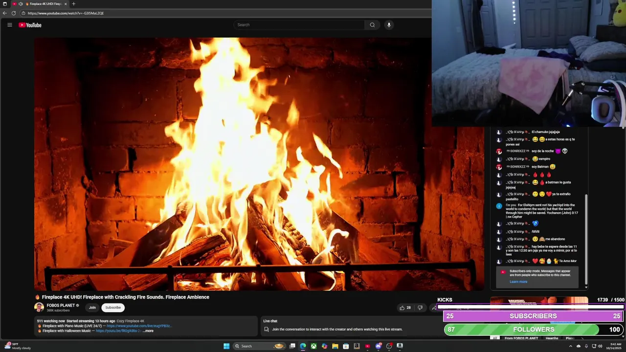
Task: Expand the description with ...more
Action: [148, 331]
